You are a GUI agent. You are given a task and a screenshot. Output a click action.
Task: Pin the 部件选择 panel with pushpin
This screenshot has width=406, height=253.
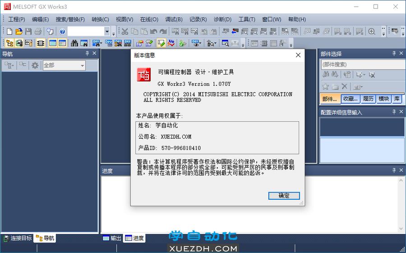pyautogui.click(x=394, y=53)
